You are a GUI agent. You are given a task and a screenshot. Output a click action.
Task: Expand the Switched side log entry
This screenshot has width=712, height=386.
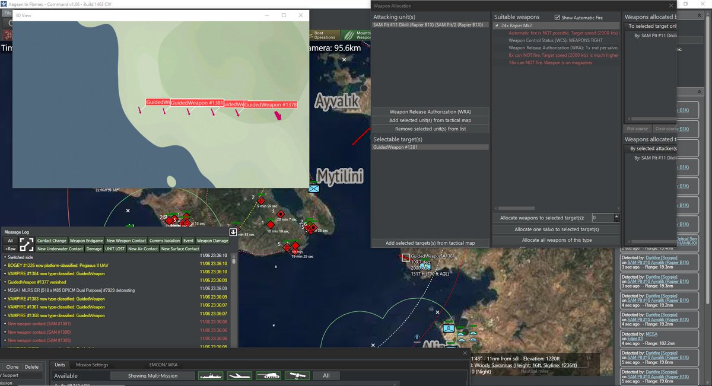pos(5,257)
